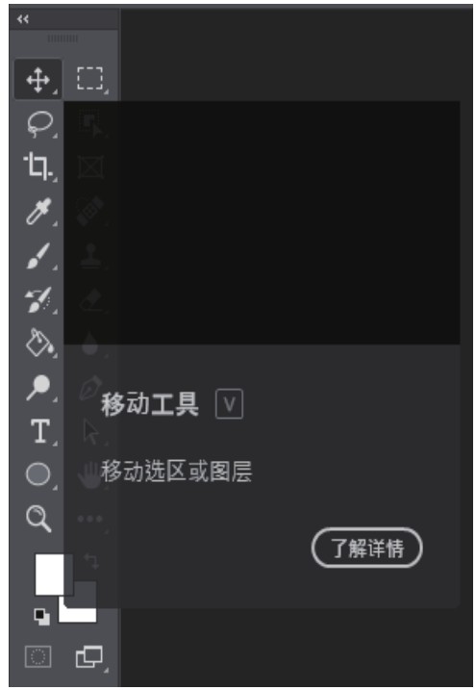Activate the Zoom magnifier tool
This screenshot has height=690, width=476.
tap(38, 519)
